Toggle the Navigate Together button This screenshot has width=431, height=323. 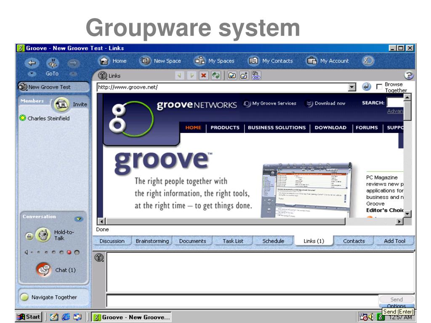[x=24, y=297]
